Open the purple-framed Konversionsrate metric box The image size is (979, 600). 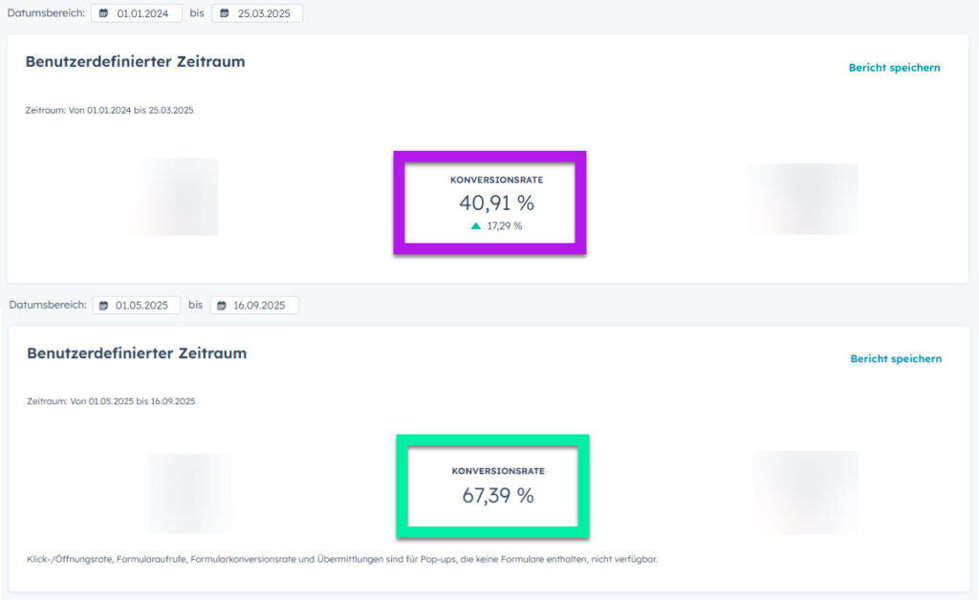pyautogui.click(x=489, y=202)
